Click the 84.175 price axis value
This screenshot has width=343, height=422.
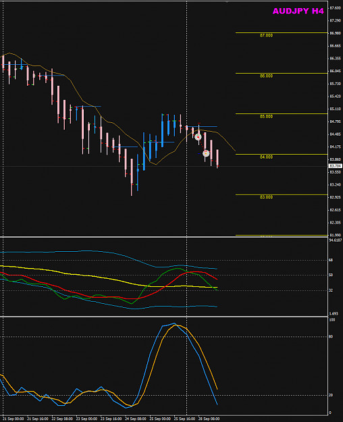coord(335,147)
